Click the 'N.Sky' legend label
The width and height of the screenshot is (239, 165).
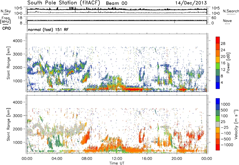point(6,11)
